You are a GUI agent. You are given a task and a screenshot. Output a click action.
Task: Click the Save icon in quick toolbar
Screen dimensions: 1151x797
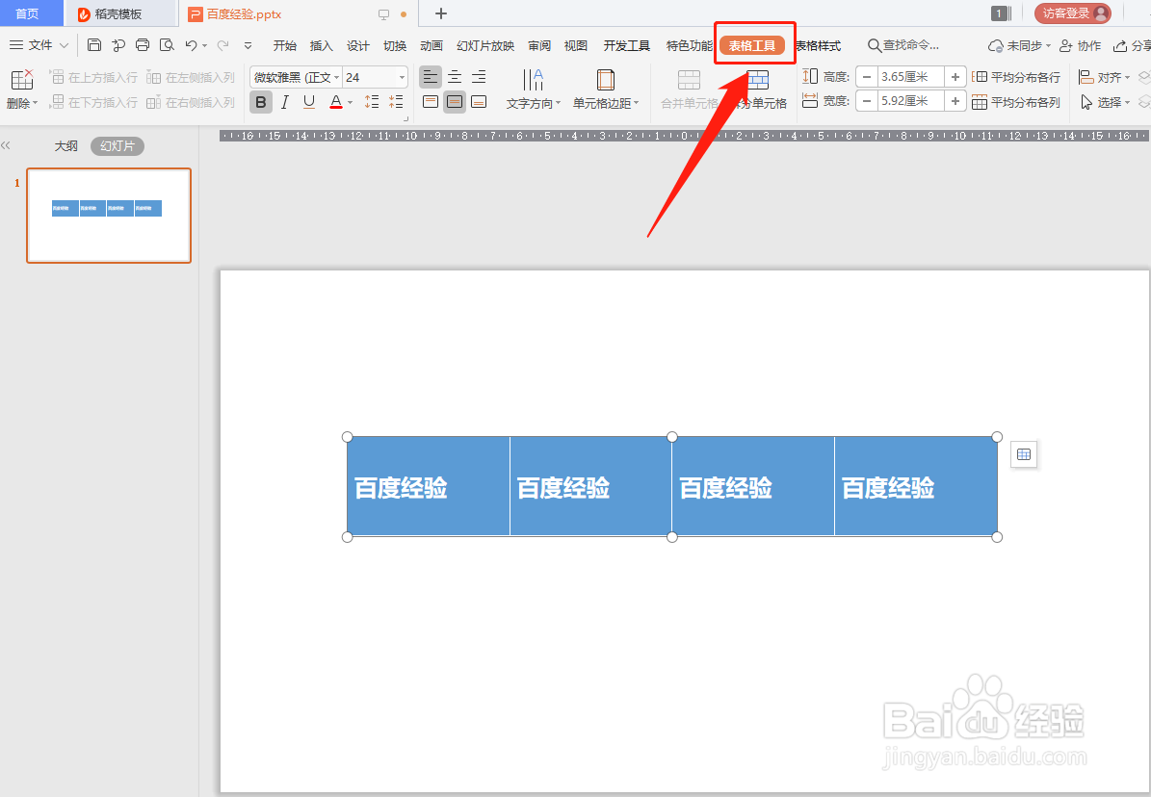point(94,45)
